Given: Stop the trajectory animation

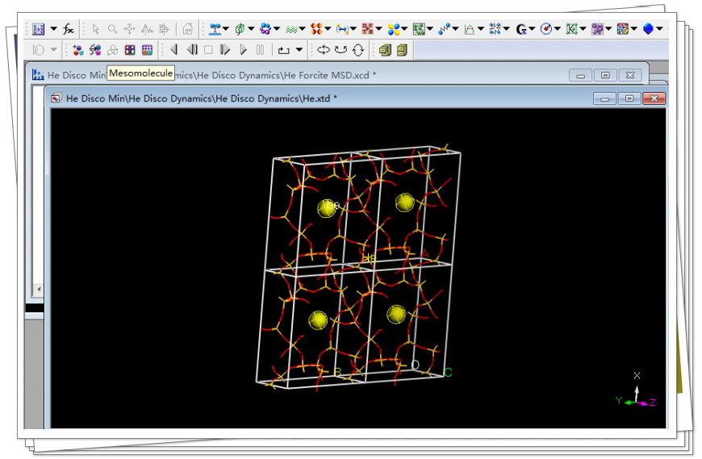Looking at the screenshot, I should [208, 50].
